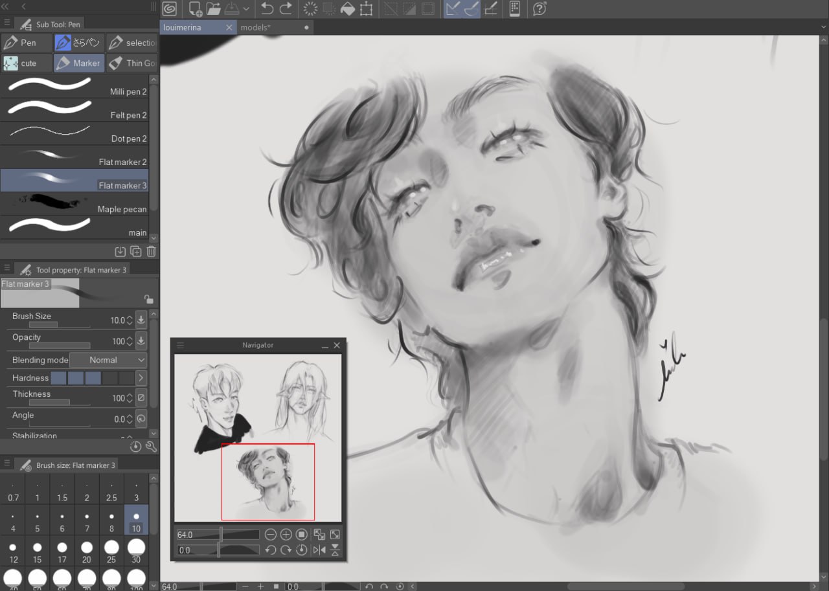829x591 pixels.
Task: Delete the current sub tool
Action: (x=152, y=251)
